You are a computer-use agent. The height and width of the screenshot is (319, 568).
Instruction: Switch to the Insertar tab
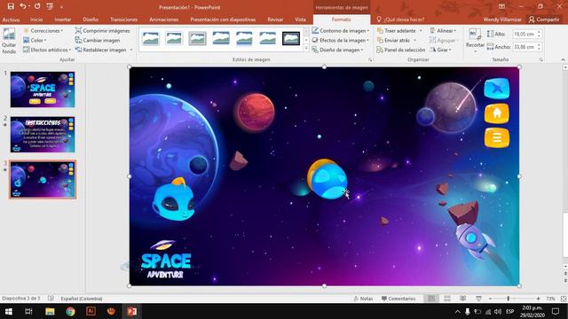coord(63,19)
